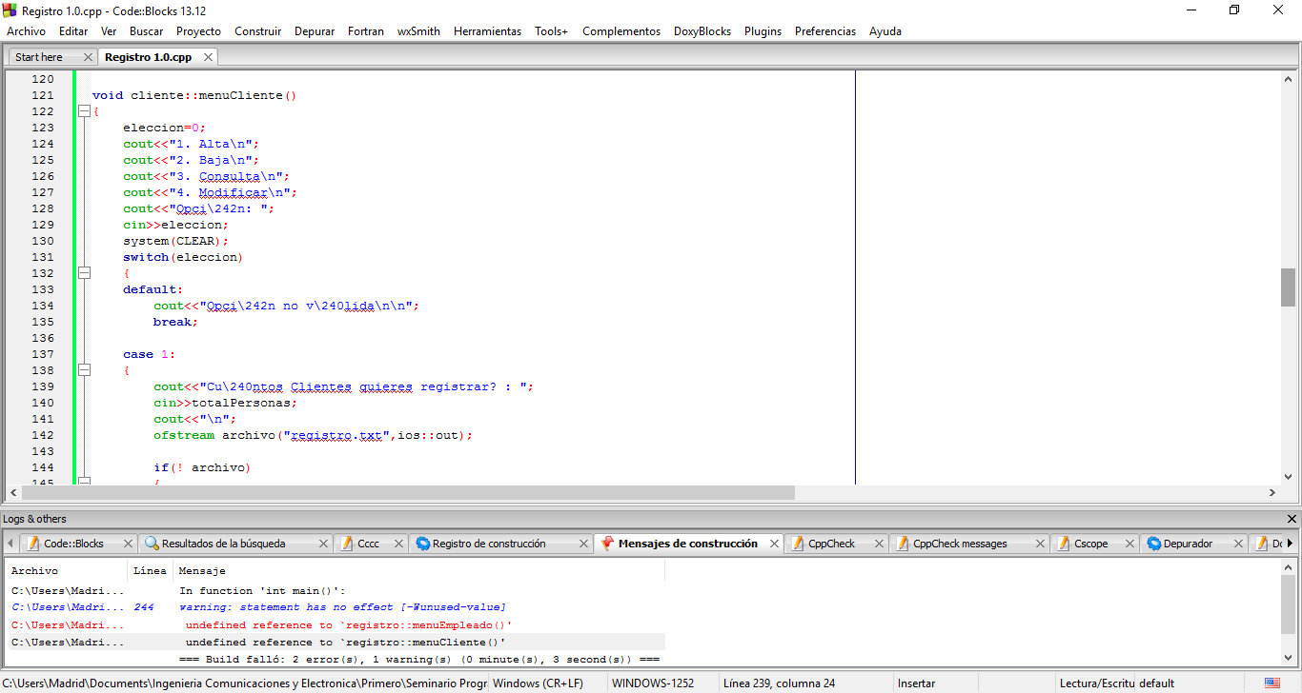Show more log tabs with the right arrow

point(1290,544)
